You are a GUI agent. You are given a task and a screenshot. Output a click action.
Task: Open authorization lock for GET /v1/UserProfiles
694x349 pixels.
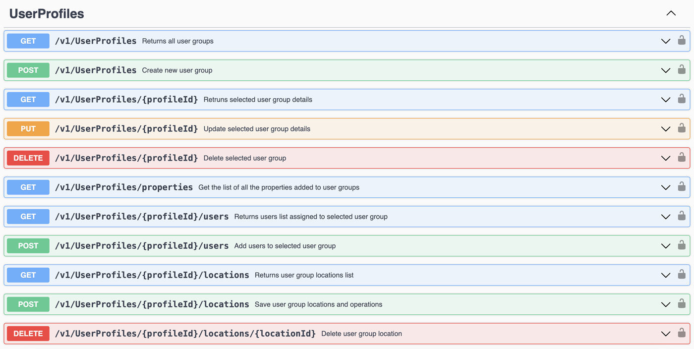click(682, 41)
